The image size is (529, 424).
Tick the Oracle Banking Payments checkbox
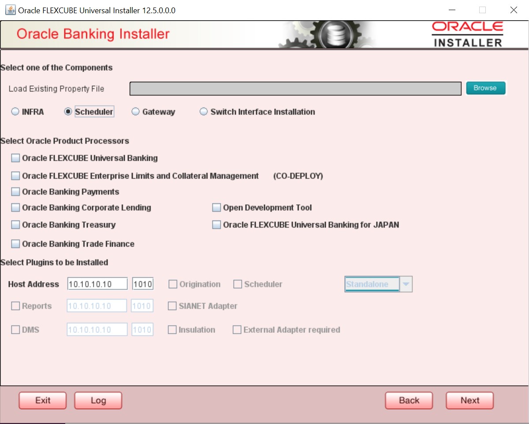click(15, 192)
